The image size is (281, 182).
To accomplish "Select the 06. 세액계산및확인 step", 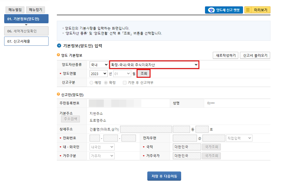I will point(26,31).
